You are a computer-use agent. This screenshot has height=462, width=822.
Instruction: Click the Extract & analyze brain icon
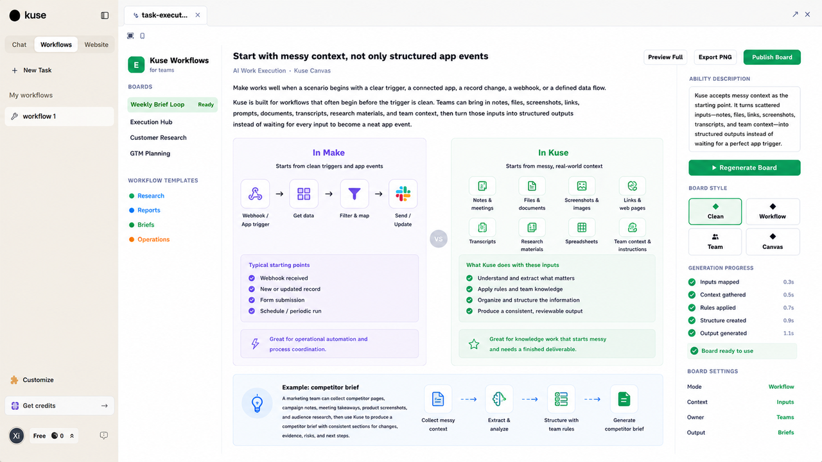coord(499,399)
